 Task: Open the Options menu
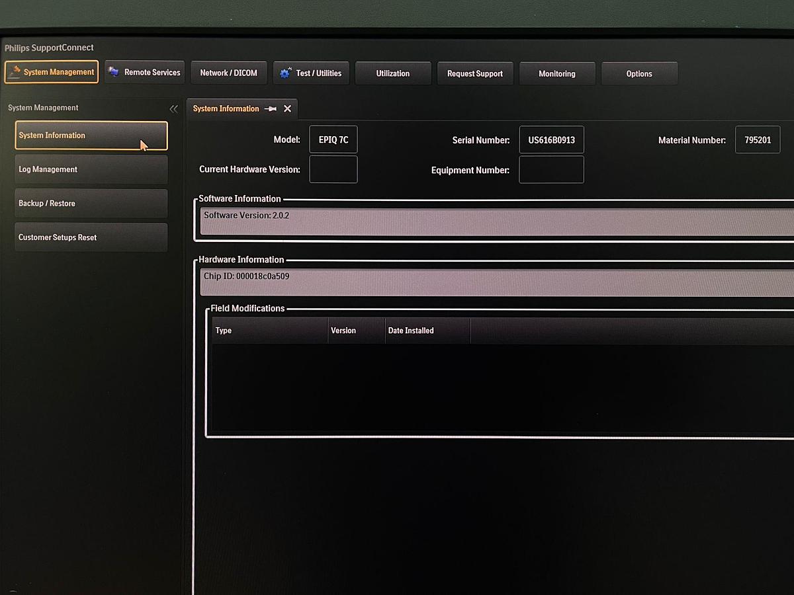639,73
